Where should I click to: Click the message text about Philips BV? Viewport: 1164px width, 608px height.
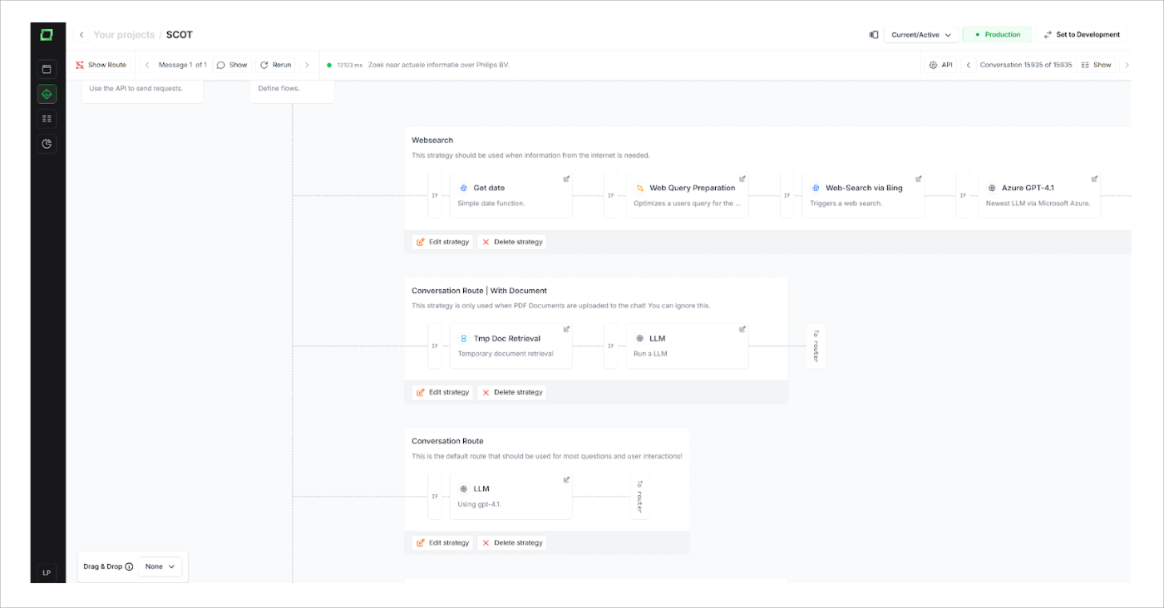(439, 65)
